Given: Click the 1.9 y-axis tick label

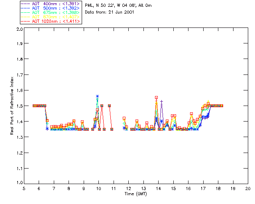Looking at the screenshot, I should click(x=20, y=43).
